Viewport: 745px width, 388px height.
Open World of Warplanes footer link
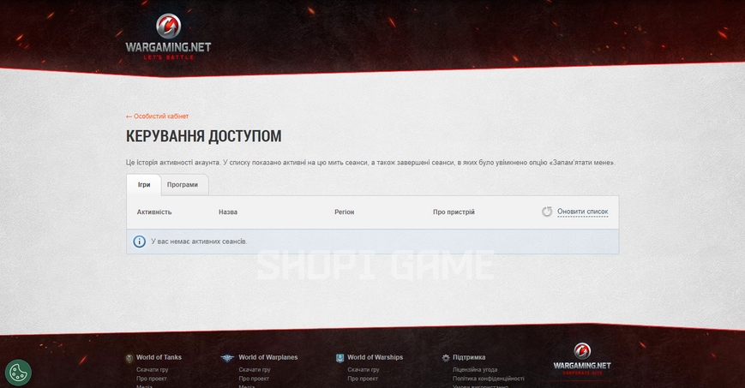tap(268, 357)
